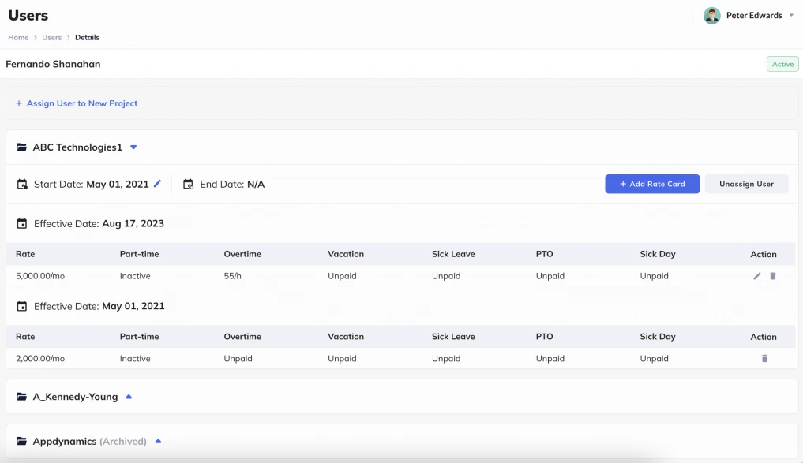
Task: Click calendar icon for Effective Date Aug 17, 2023
Action: [x=21, y=223]
